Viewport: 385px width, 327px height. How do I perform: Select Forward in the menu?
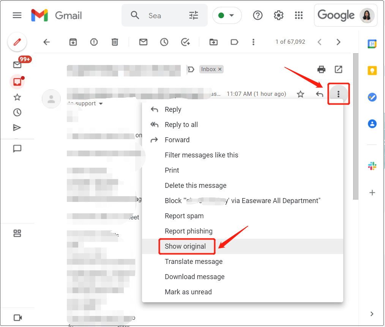click(242, 140)
